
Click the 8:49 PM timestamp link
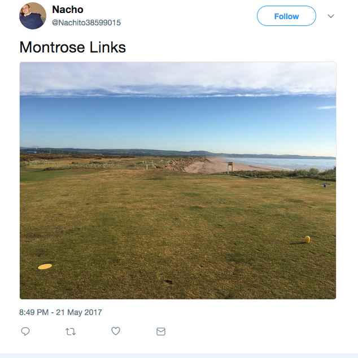(34, 312)
